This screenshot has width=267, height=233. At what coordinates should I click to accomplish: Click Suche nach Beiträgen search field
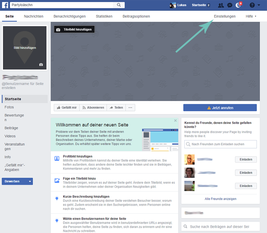tap(221, 227)
